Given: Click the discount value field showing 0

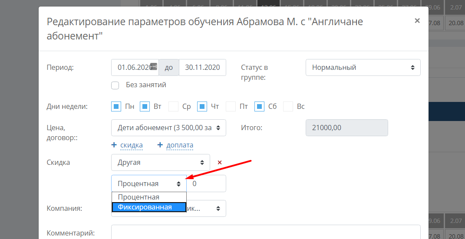Looking at the screenshot, I should tap(206, 183).
